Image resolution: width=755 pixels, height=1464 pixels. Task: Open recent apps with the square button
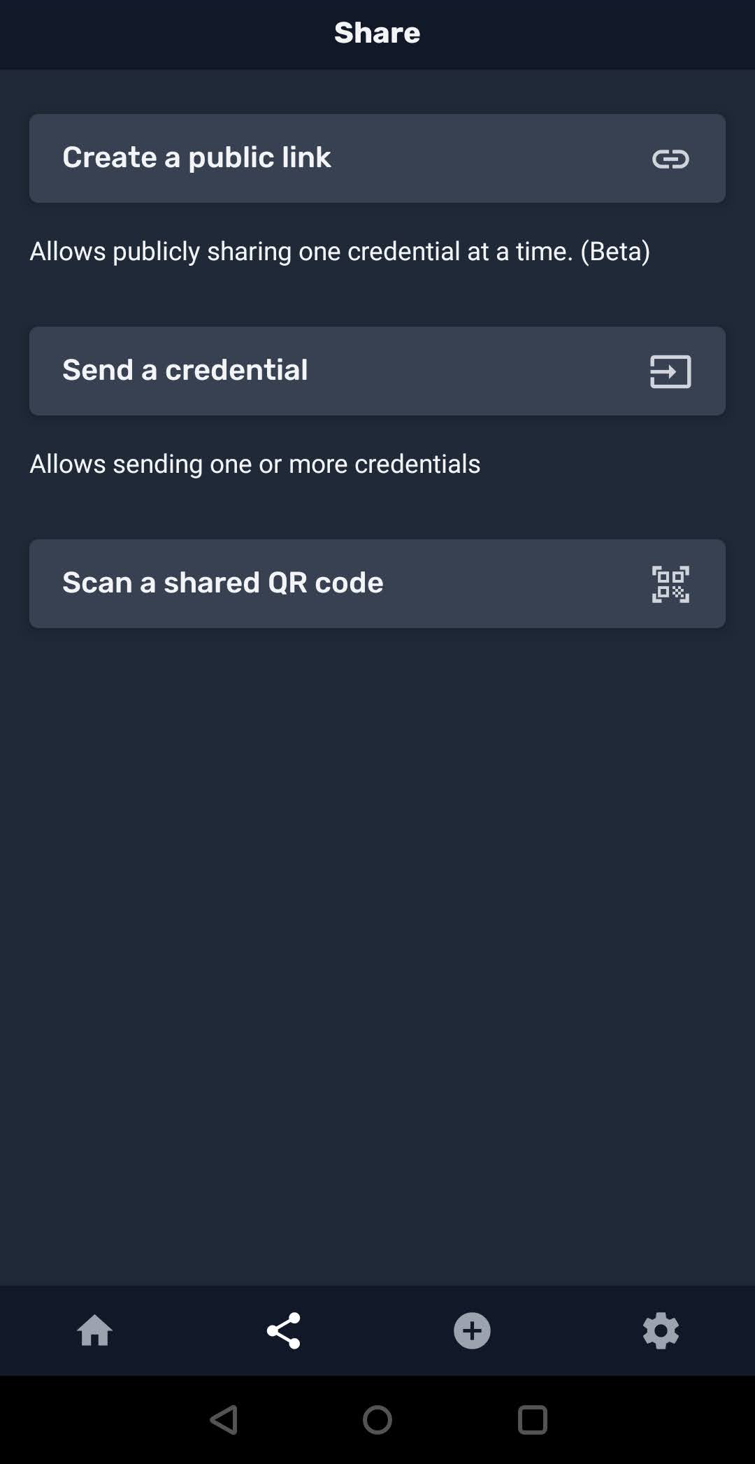(532, 1420)
